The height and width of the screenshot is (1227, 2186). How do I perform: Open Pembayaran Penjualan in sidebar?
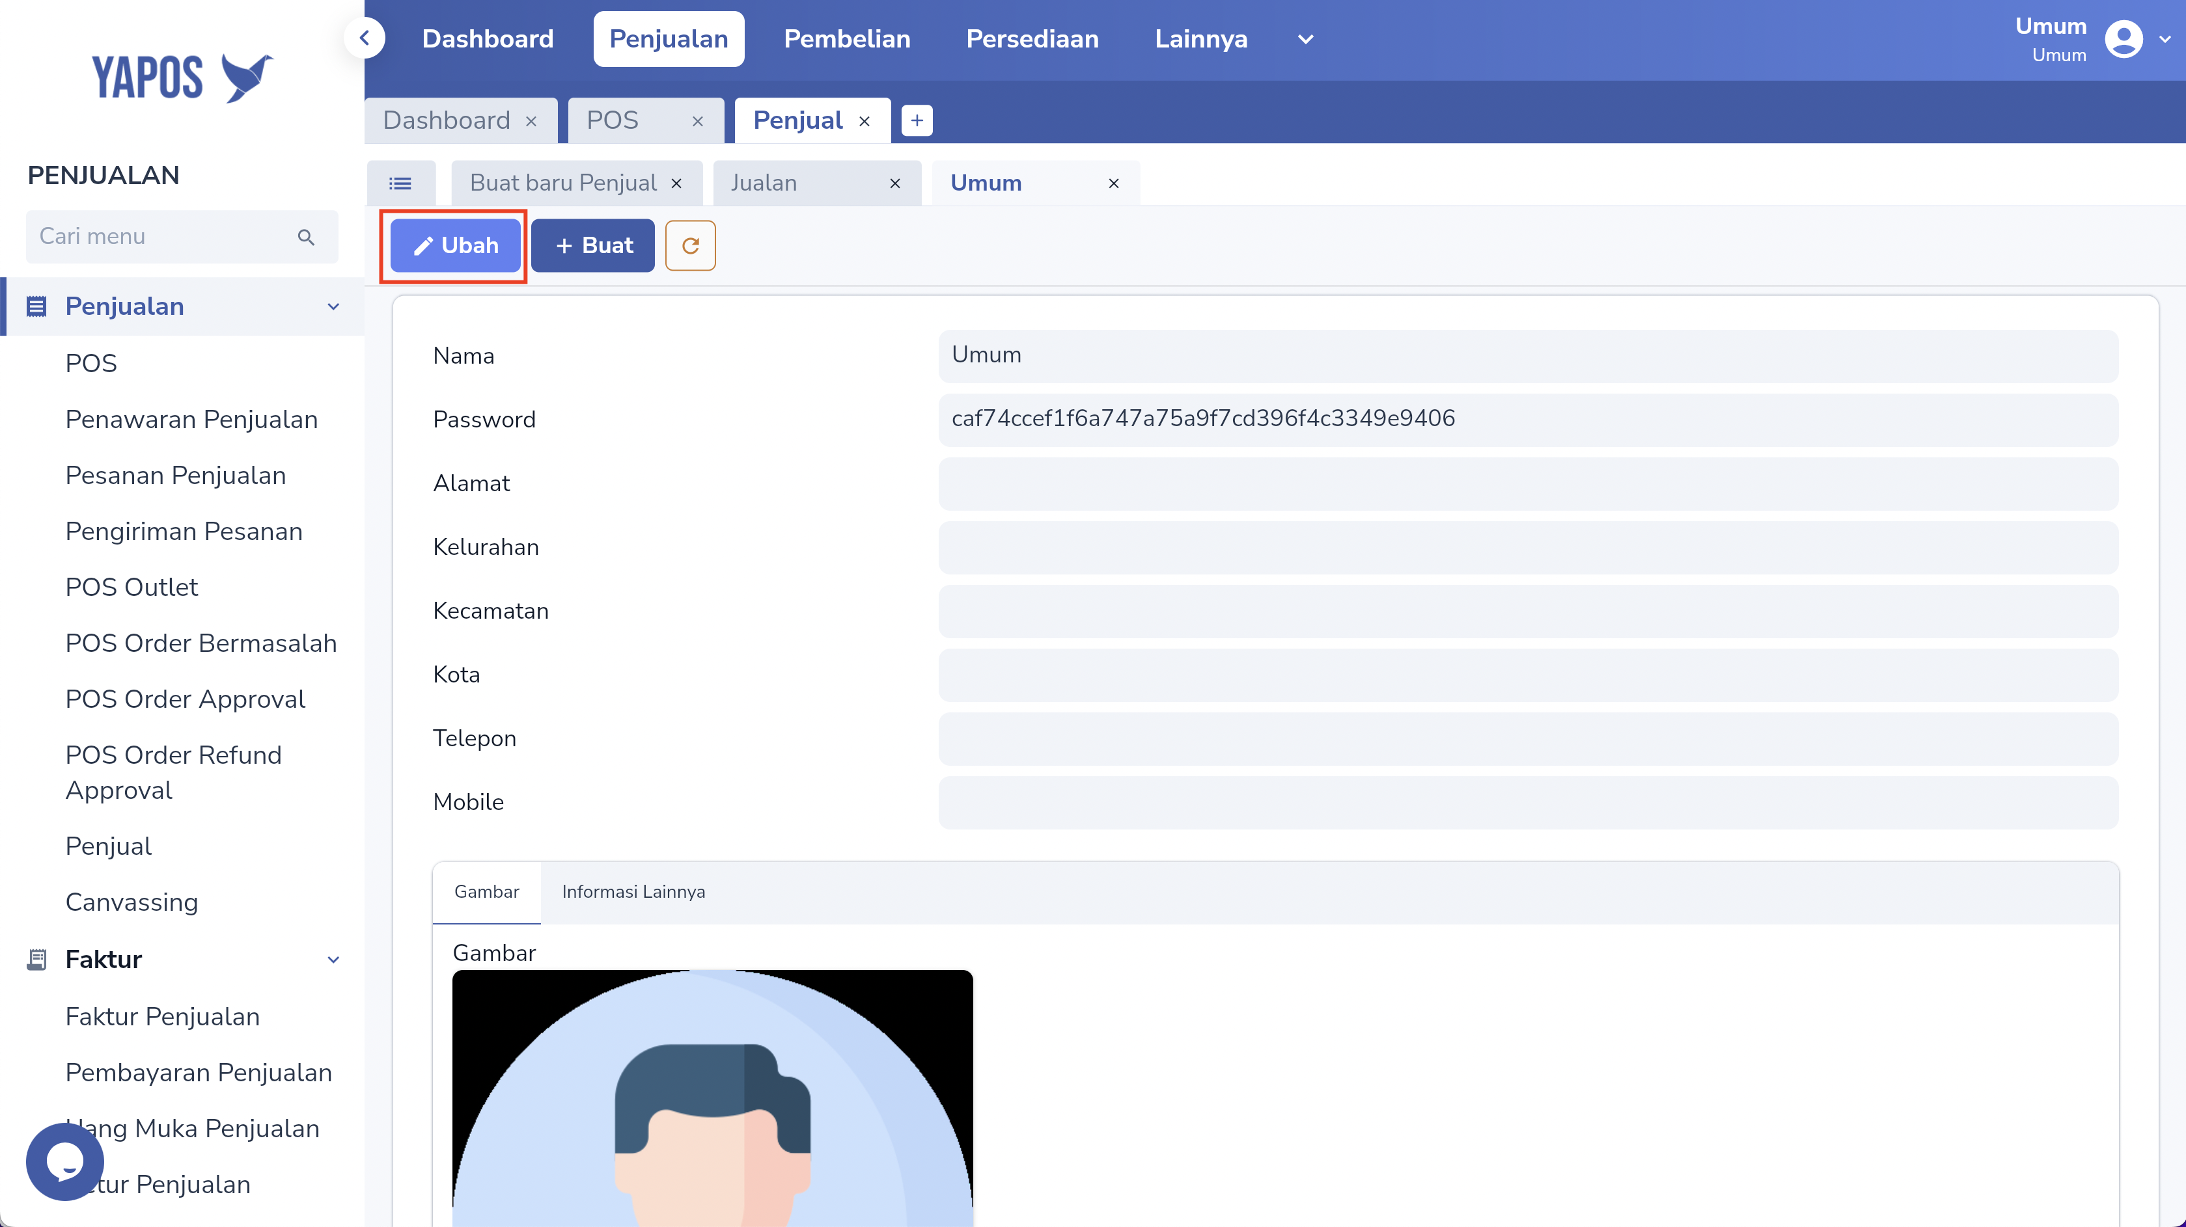point(198,1073)
